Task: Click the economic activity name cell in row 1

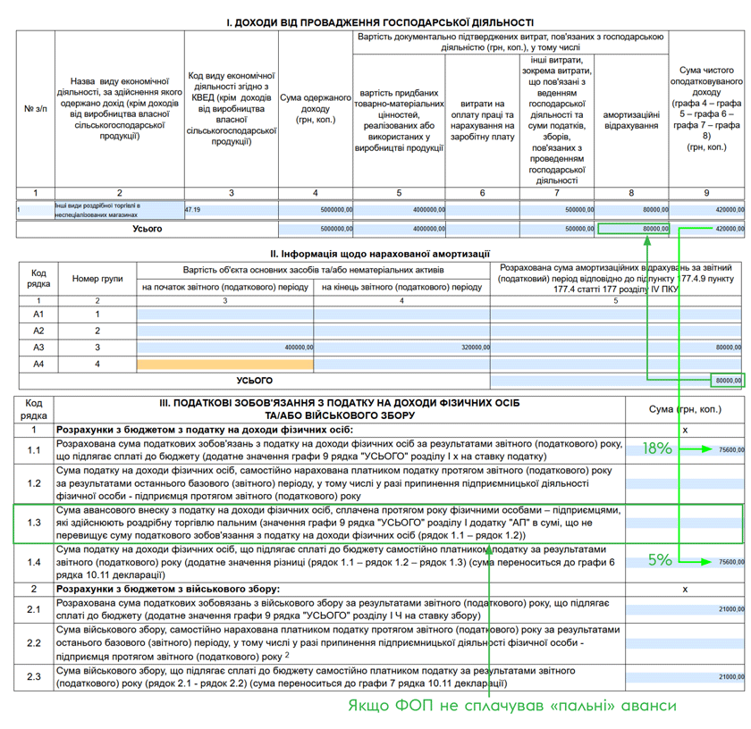Action: (x=118, y=211)
